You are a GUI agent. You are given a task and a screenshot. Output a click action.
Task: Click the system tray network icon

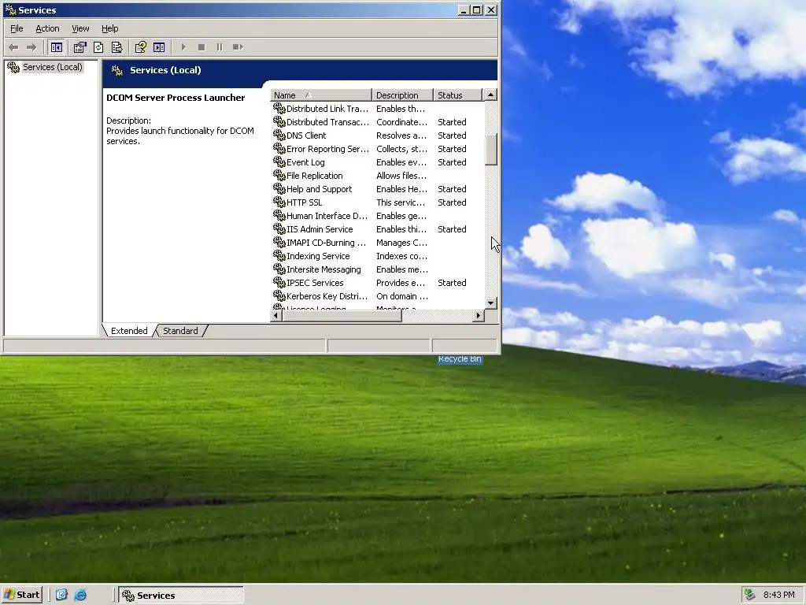pyautogui.click(x=750, y=595)
